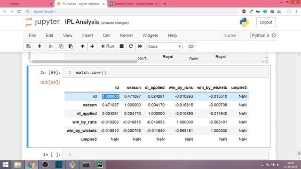
Task: Click the highlighted 1.000000 id cell
Action: point(111,96)
